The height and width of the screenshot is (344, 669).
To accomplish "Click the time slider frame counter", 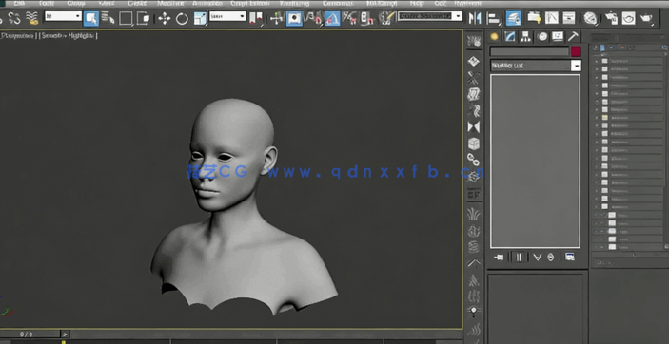I will tap(27, 334).
